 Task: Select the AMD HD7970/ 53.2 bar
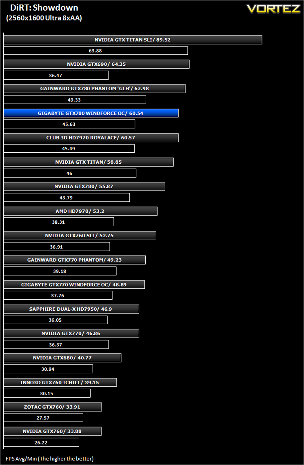(80, 211)
